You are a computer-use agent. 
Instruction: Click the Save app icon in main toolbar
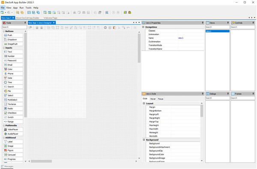point(29,12)
